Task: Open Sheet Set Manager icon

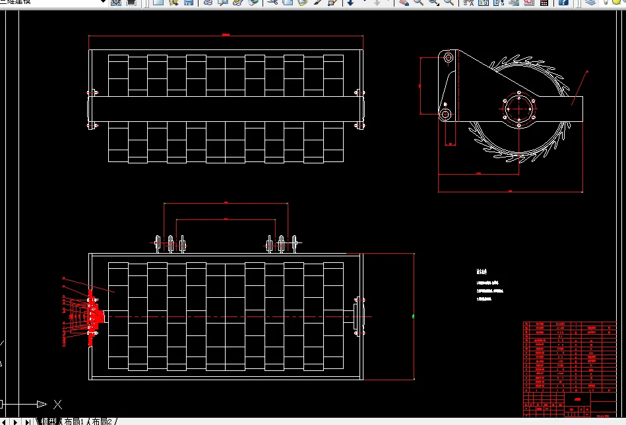Action: tap(514, 3)
